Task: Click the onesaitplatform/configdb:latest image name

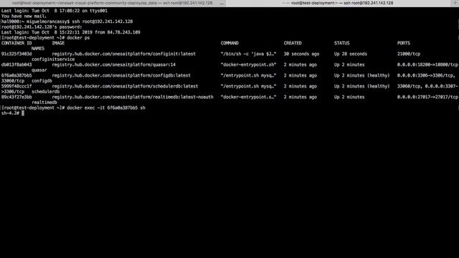Action: pyautogui.click(x=121, y=75)
